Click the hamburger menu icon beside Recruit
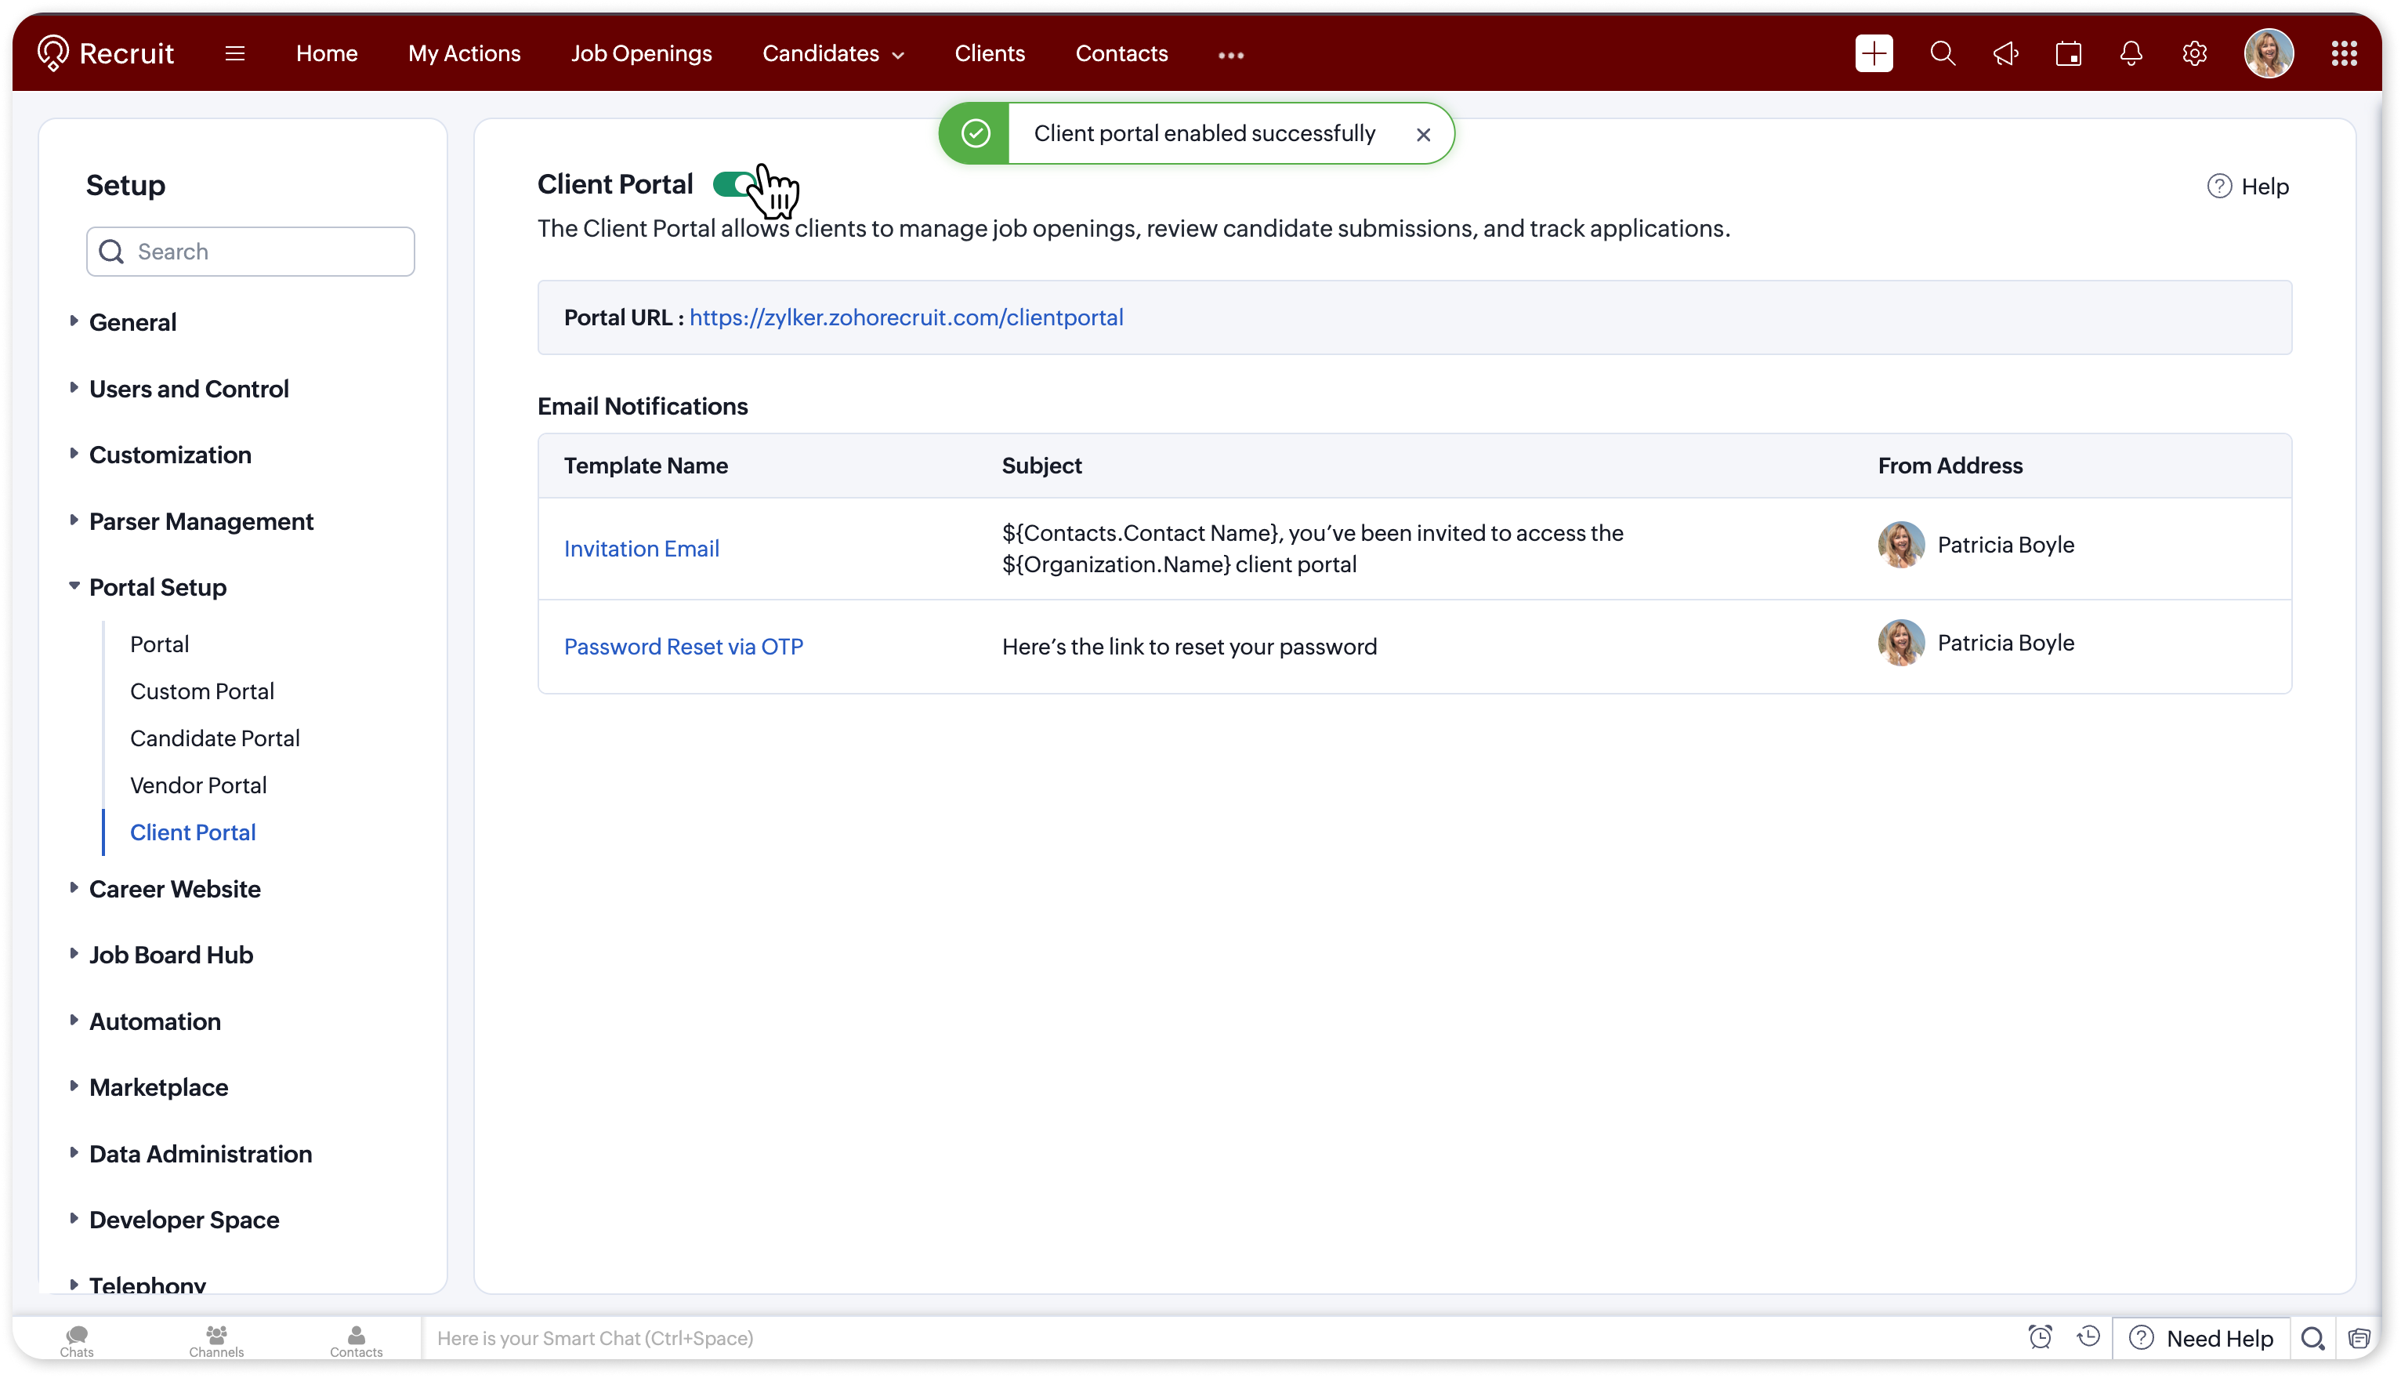2401x1378 pixels. [x=234, y=54]
